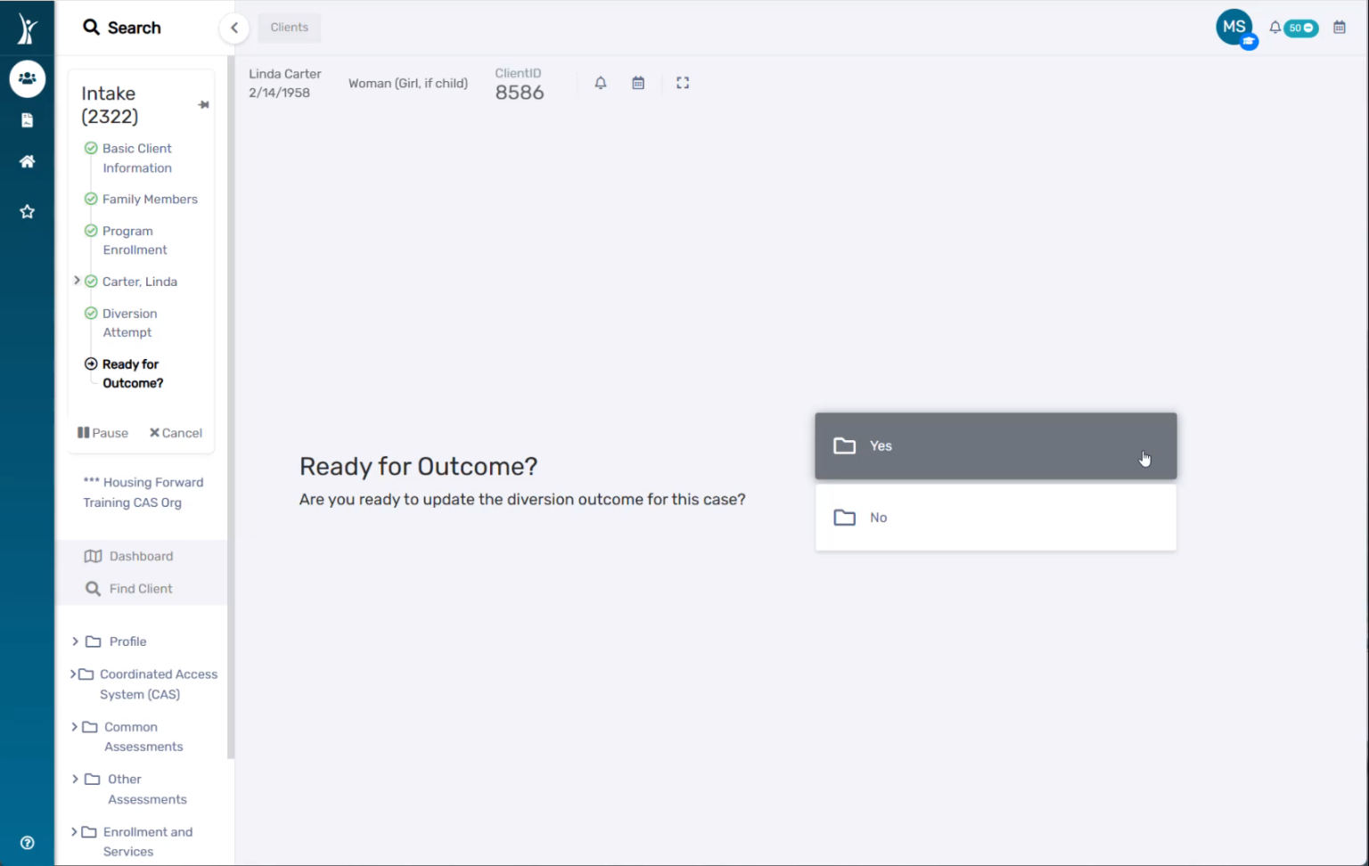The height and width of the screenshot is (866, 1369).
Task: Click the Help question mark icon
Action: coord(27,842)
